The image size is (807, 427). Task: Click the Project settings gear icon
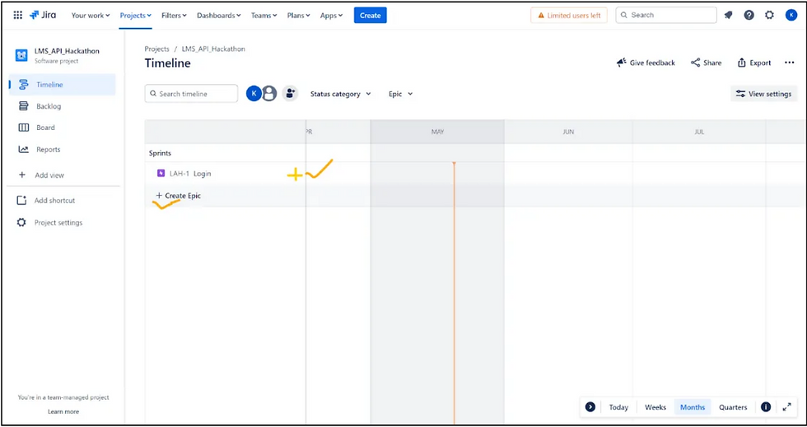point(21,223)
